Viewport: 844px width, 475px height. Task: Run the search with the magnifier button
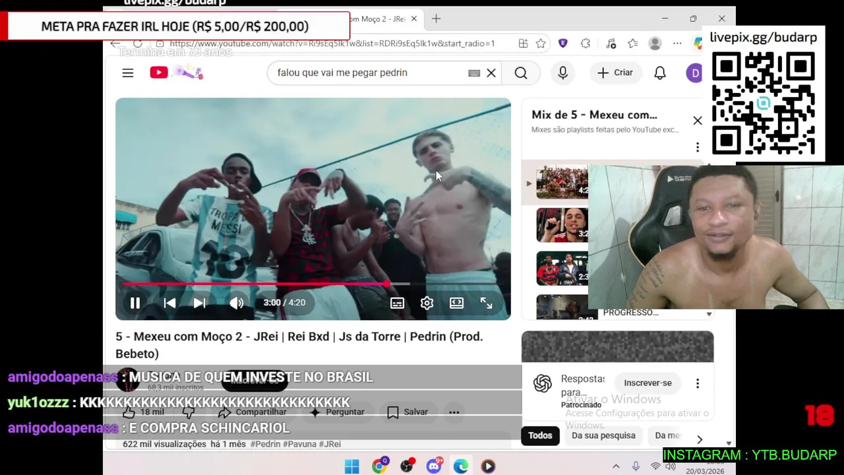521,73
